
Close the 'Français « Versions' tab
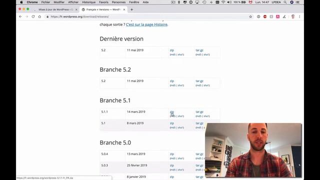point(124,9)
